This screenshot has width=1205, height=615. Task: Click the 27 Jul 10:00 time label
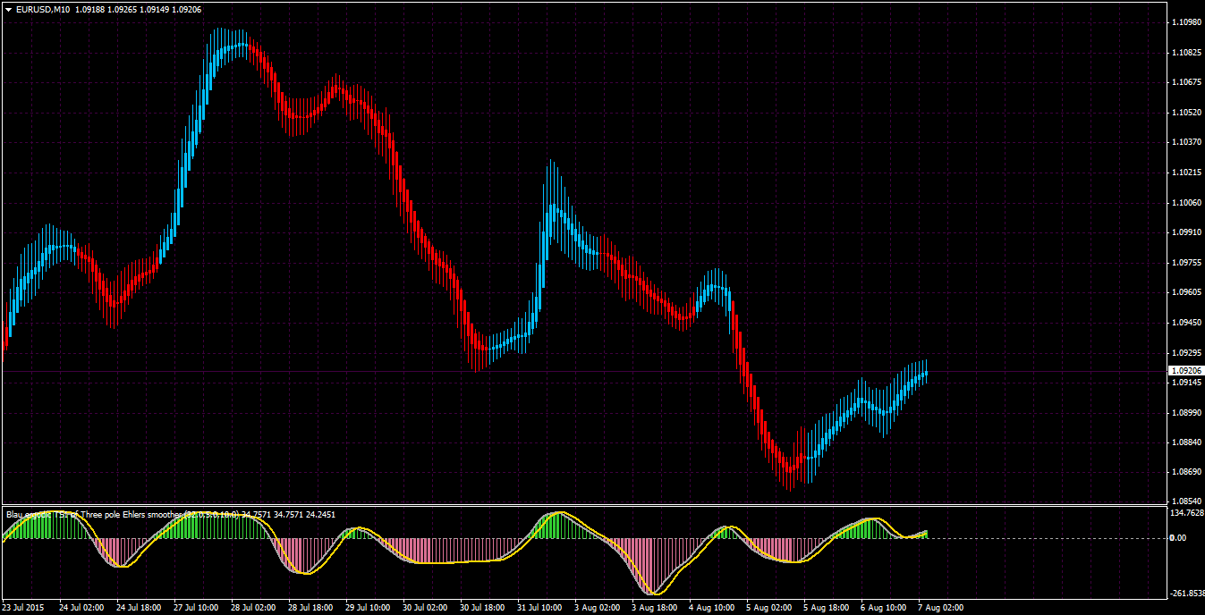tap(196, 608)
